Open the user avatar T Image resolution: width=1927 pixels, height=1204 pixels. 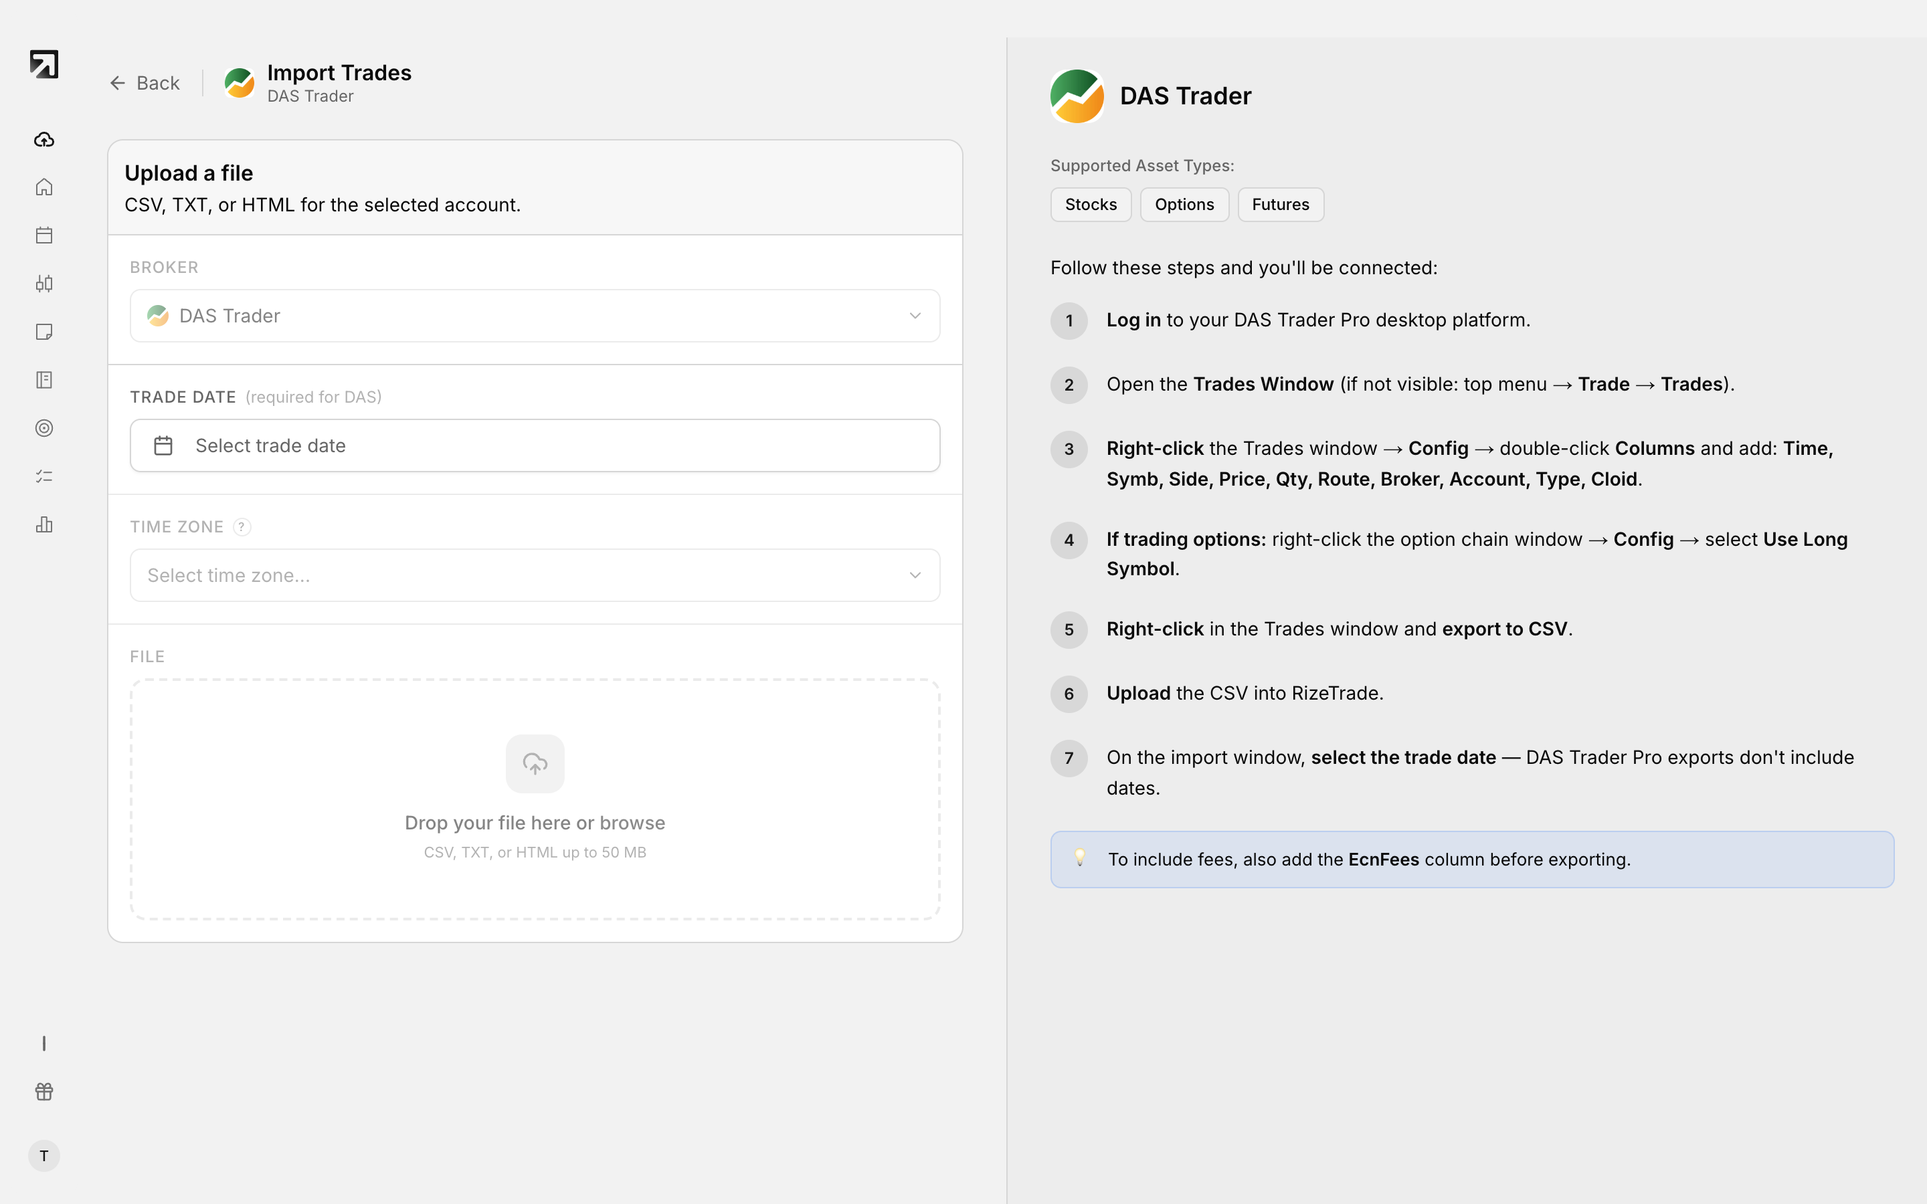pos(43,1155)
